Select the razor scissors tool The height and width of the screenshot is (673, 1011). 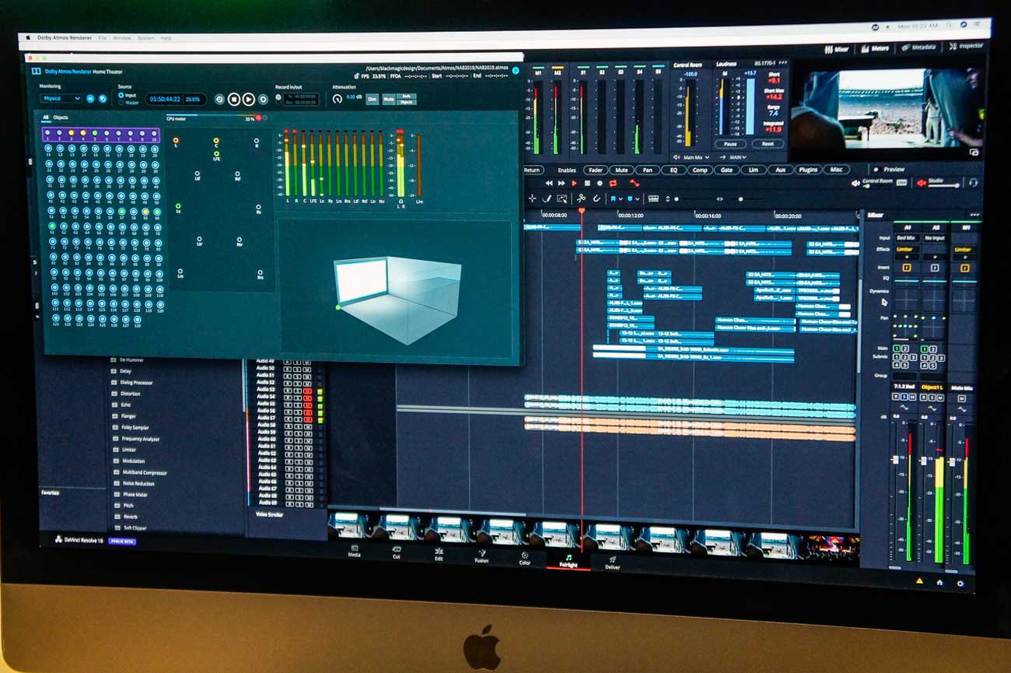pyautogui.click(x=581, y=198)
